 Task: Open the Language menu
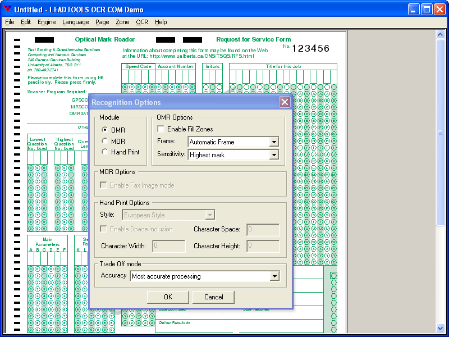[75, 22]
